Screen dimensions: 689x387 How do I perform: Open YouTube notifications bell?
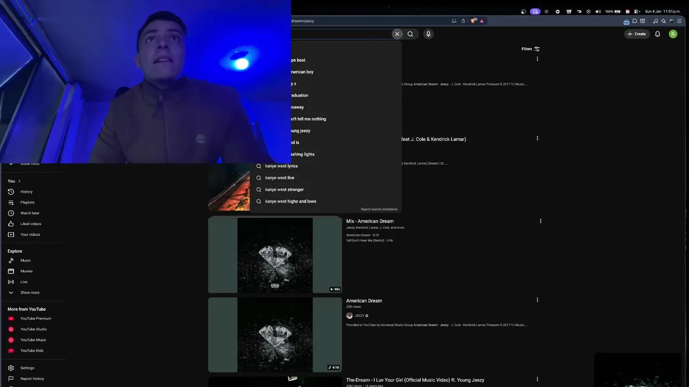pos(657,34)
